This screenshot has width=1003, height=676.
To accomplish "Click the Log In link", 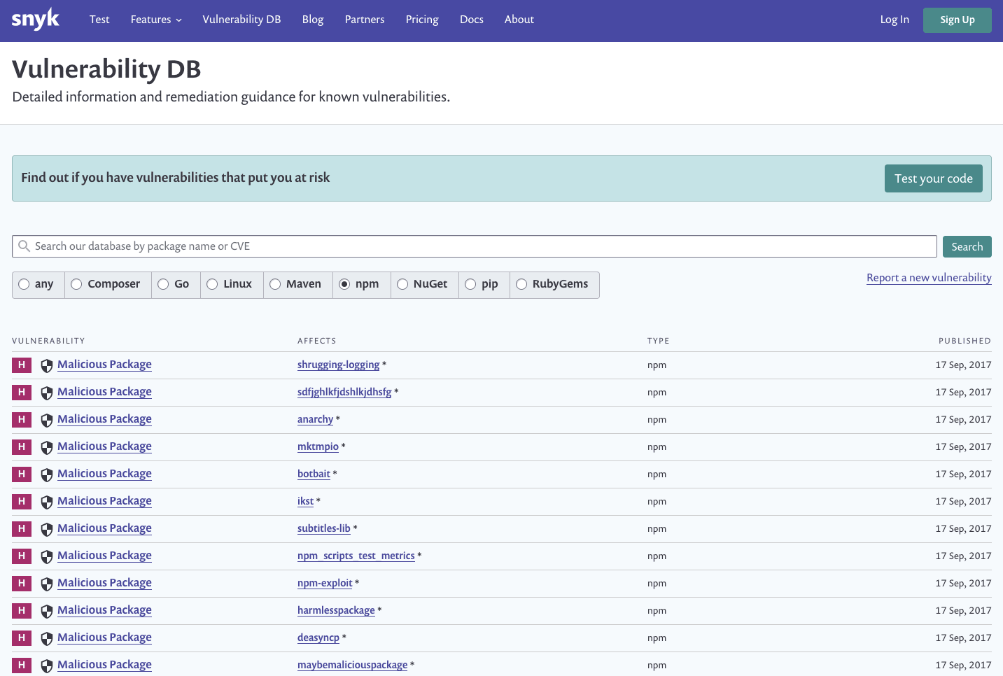I will tap(895, 20).
